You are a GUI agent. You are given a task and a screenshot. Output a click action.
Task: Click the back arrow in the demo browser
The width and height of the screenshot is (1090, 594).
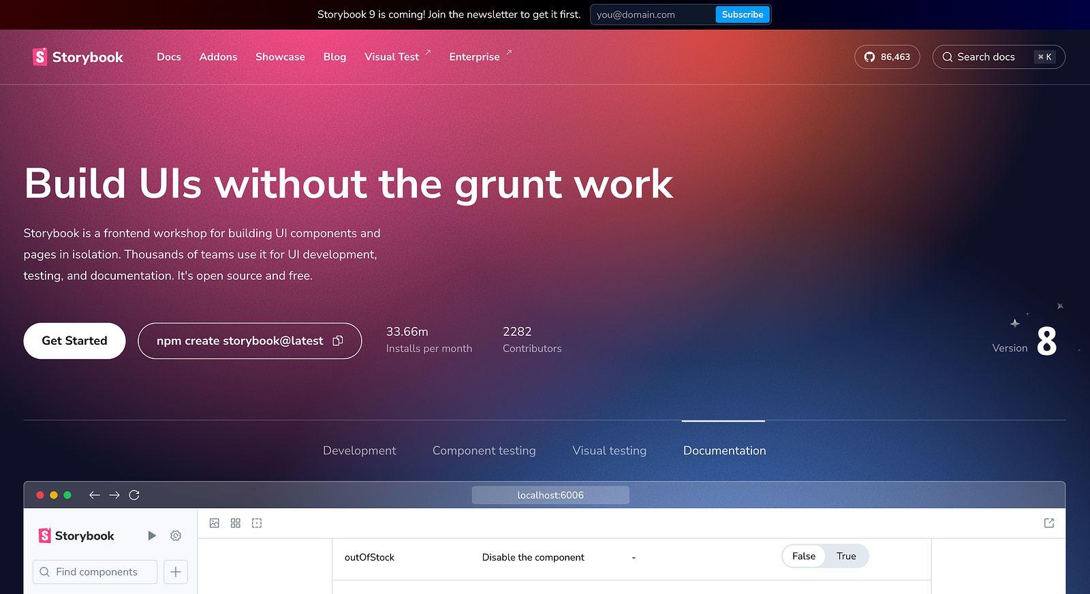(95, 495)
